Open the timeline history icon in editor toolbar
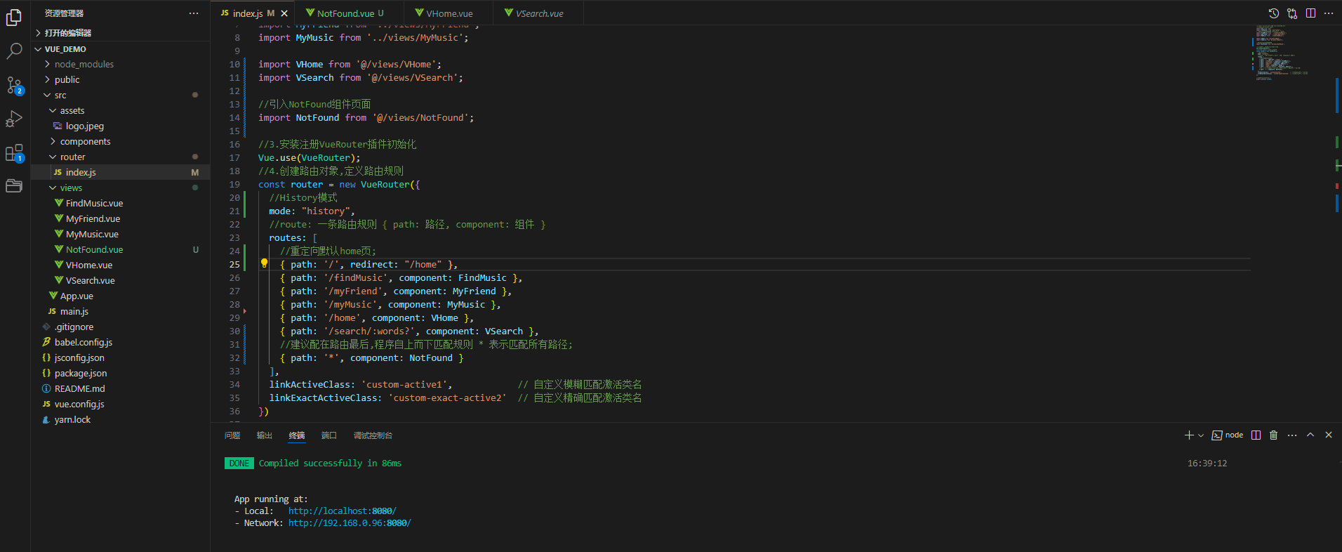This screenshot has height=552, width=1342. tap(1274, 13)
